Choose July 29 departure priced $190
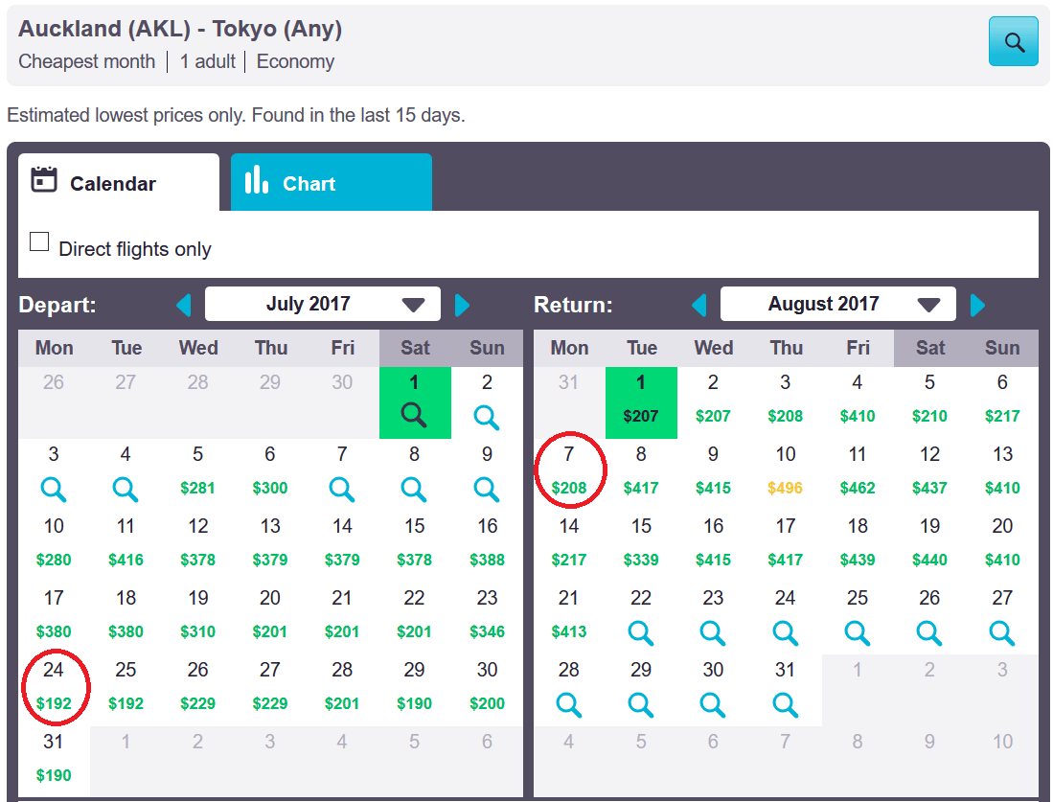 click(x=414, y=687)
